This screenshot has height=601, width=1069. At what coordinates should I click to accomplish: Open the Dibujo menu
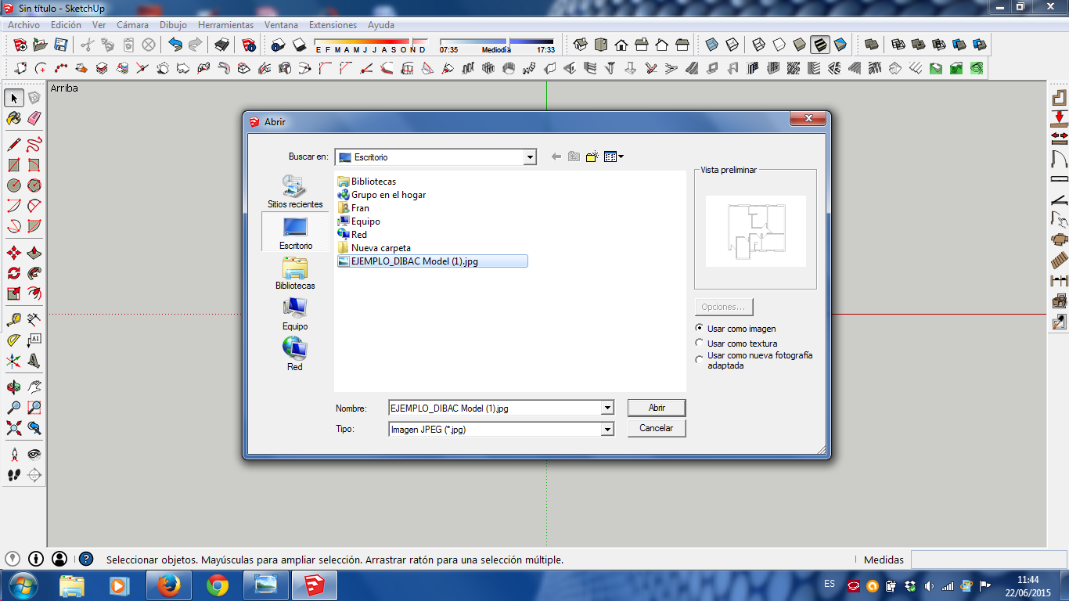pos(173,25)
